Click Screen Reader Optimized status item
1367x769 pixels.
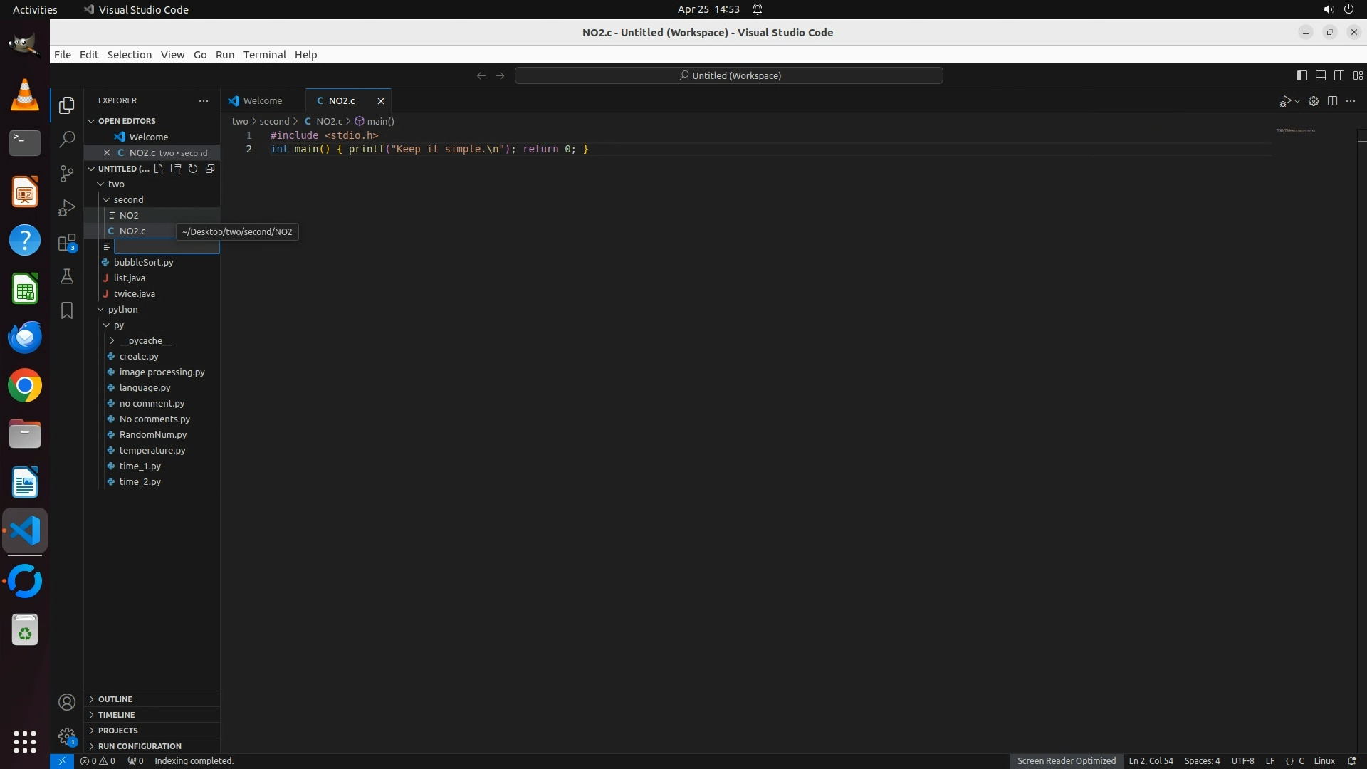click(1066, 760)
